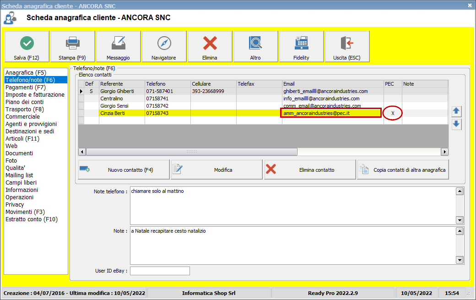Toggle PEC mark for Cinzia Berti
Image resolution: width=476 pixels, height=300 pixels.
coord(393,113)
